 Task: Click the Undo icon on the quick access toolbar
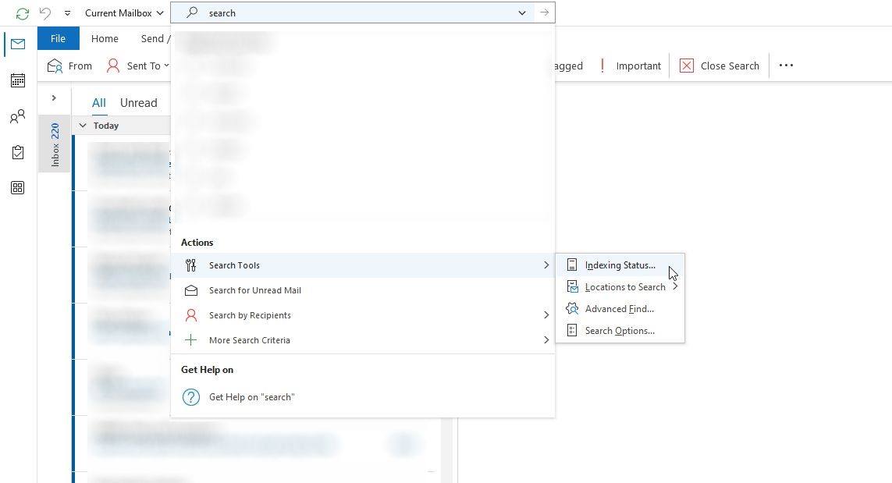[x=44, y=12]
